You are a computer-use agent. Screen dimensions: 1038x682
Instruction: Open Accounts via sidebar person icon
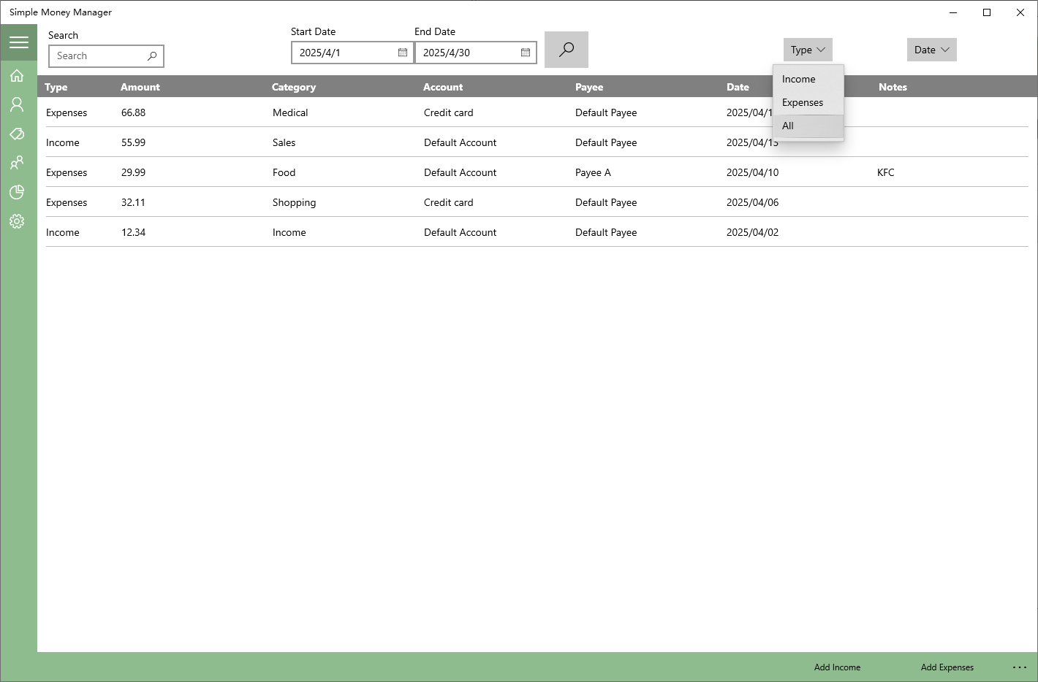(17, 105)
